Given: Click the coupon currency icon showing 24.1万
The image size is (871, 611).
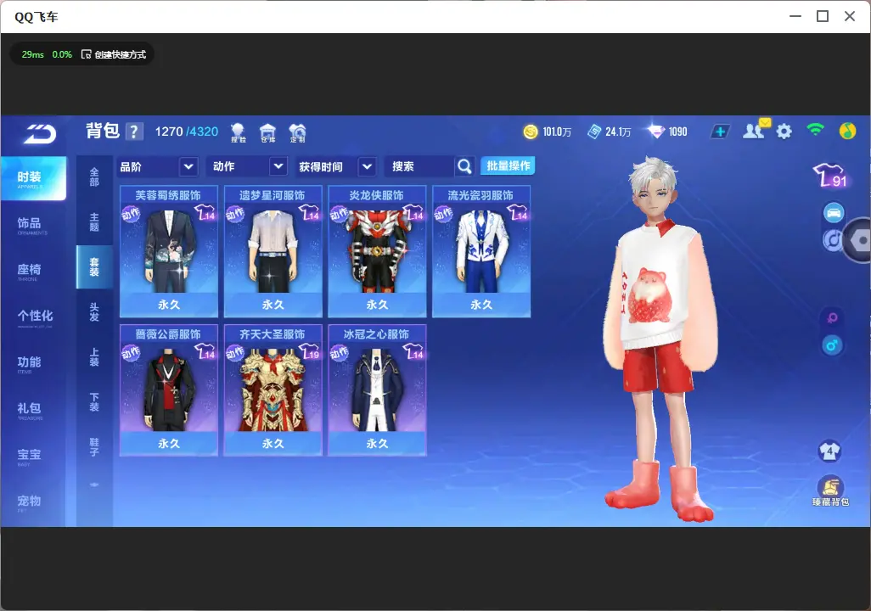Looking at the screenshot, I should (593, 132).
